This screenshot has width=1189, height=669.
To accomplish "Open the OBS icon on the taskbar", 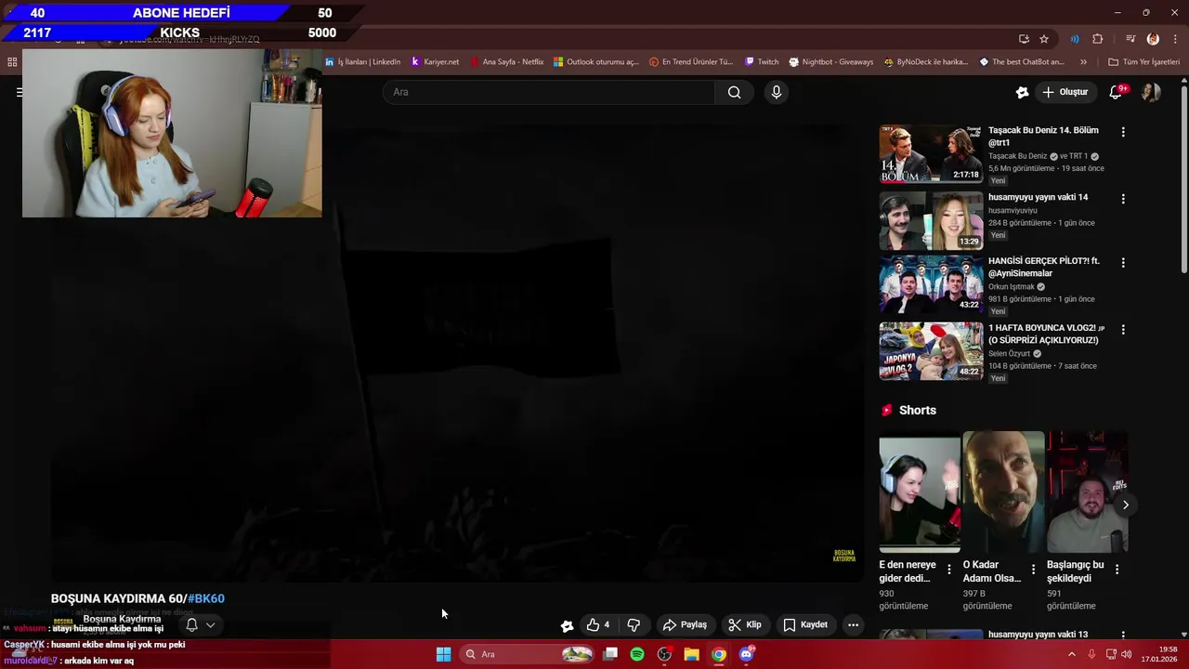I will point(664,654).
